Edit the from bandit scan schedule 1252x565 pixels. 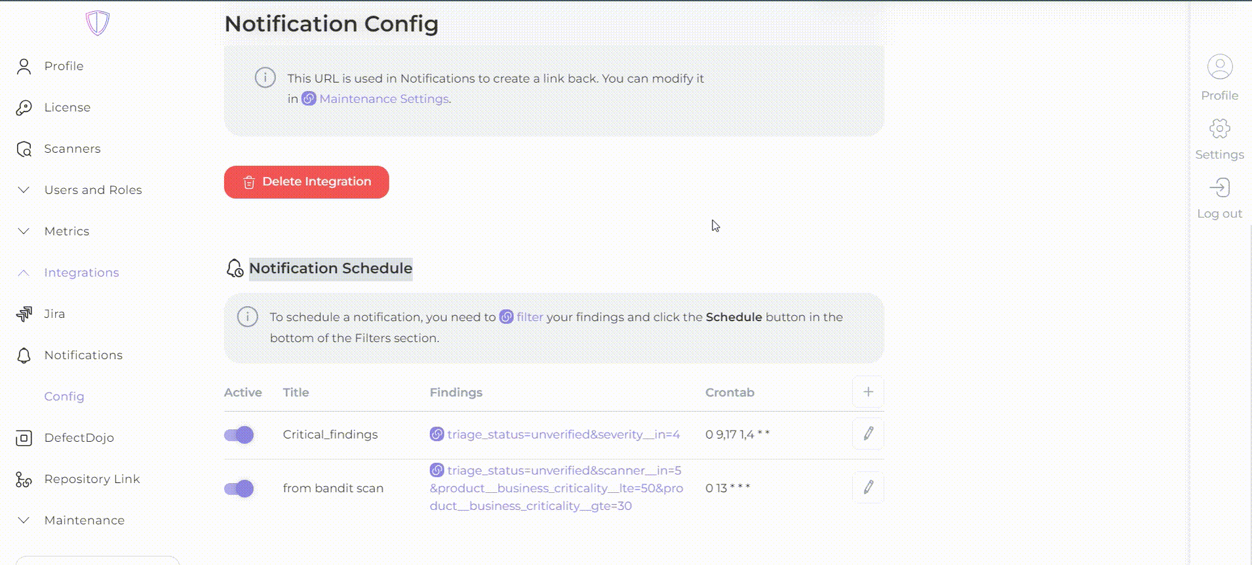(x=868, y=488)
